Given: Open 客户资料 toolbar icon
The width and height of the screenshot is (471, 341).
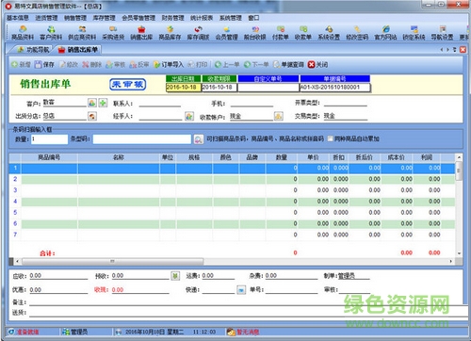Looking at the screenshot, I should tap(51, 33).
